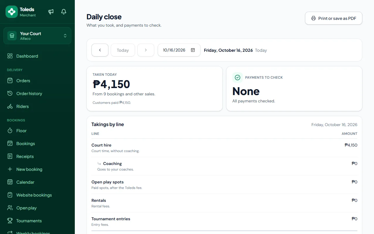Click the Tournaments trophy icon
This screenshot has width=374, height=234.
click(10, 221)
